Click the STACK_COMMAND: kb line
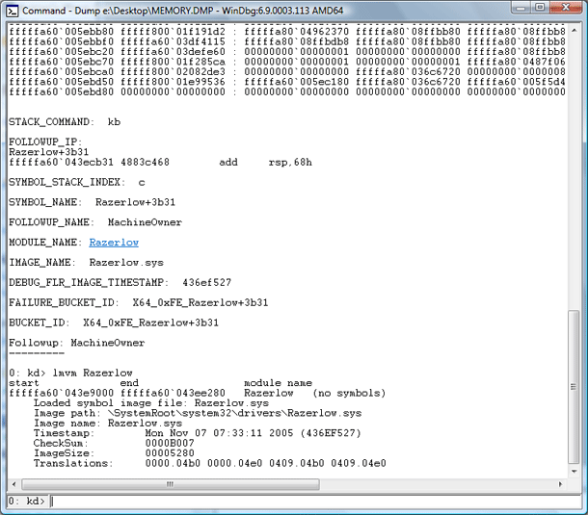The height and width of the screenshot is (515, 588). [65, 122]
